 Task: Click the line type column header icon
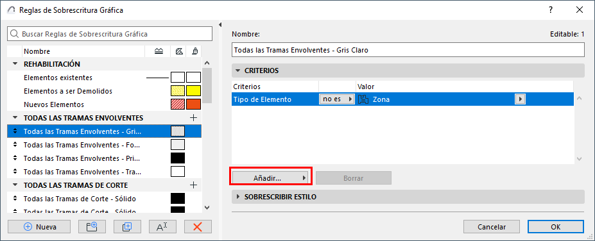159,51
